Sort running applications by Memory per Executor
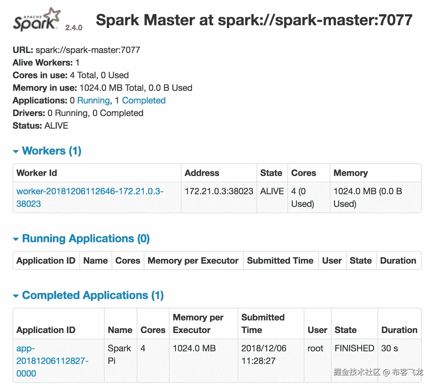This screenshot has height=386, width=433. click(193, 260)
